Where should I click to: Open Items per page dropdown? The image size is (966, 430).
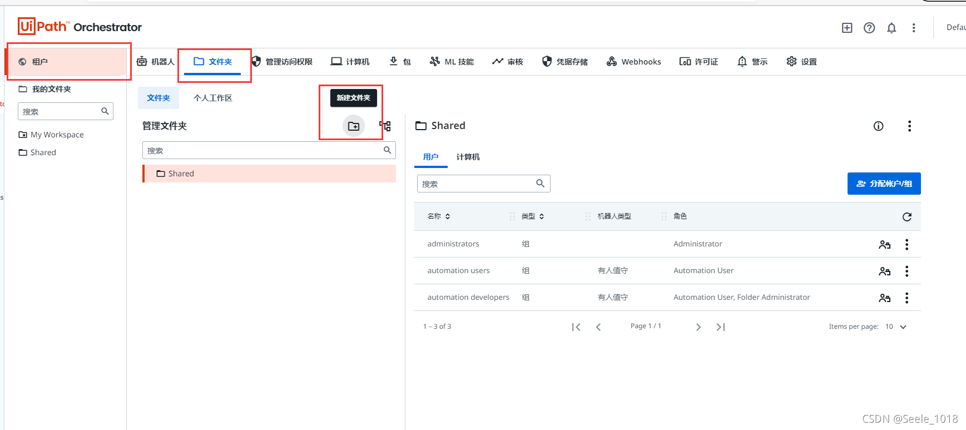(x=896, y=327)
